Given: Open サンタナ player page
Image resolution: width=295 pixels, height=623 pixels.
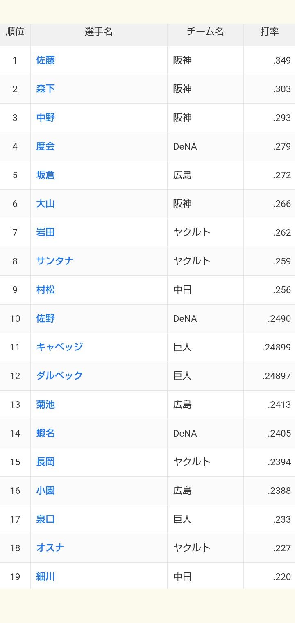Looking at the screenshot, I should 55,261.
